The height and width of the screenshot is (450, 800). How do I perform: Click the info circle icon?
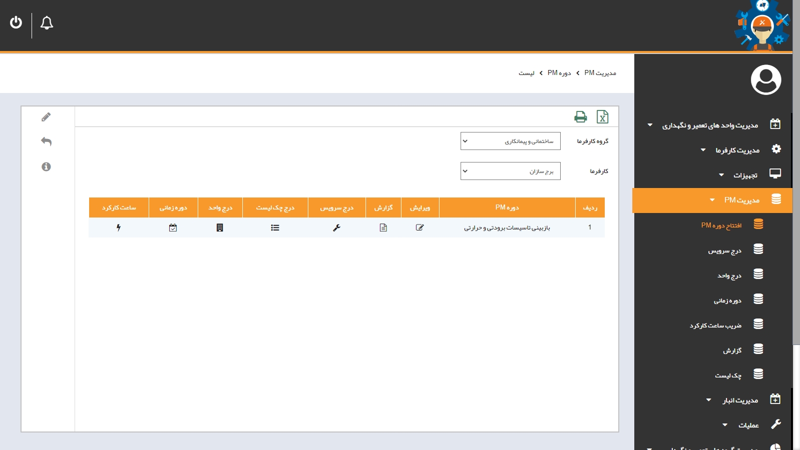pyautogui.click(x=46, y=166)
